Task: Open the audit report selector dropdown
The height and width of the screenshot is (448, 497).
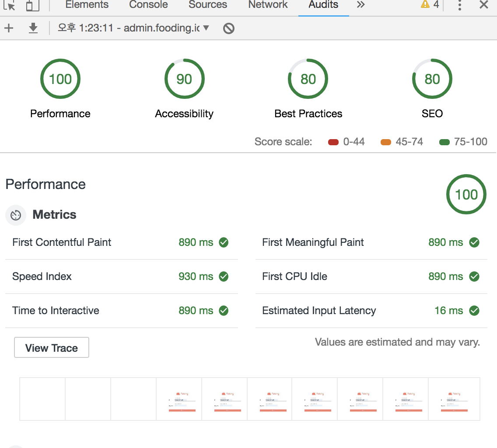Action: [133, 28]
